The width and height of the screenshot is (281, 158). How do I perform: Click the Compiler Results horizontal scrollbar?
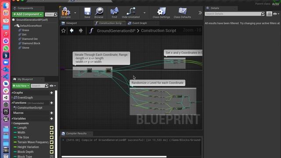click(x=114, y=157)
